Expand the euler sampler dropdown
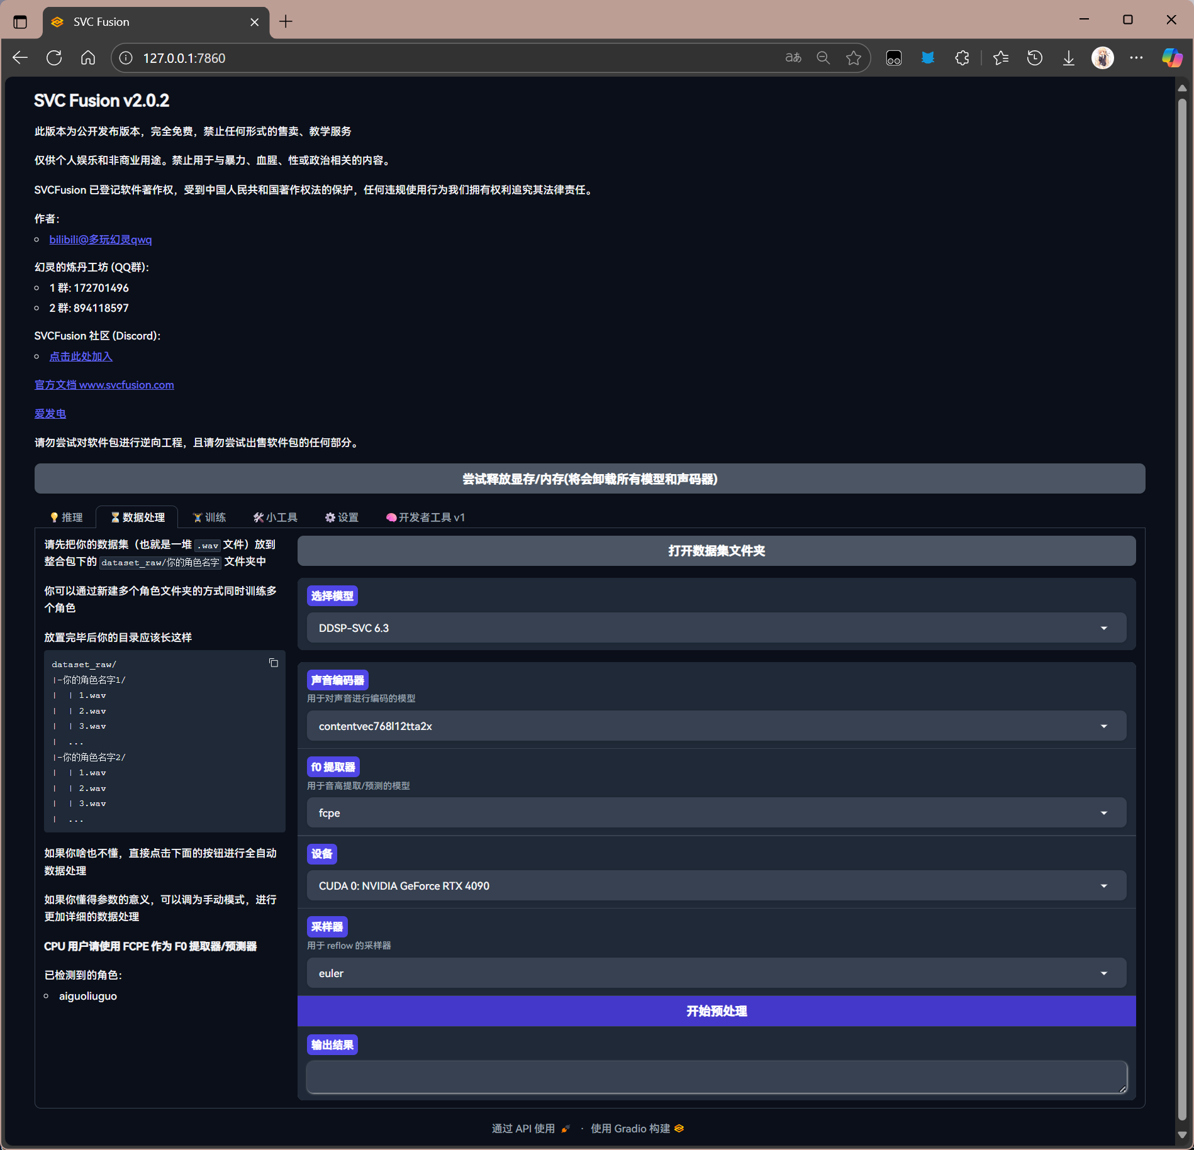The image size is (1194, 1150). pyautogui.click(x=716, y=973)
